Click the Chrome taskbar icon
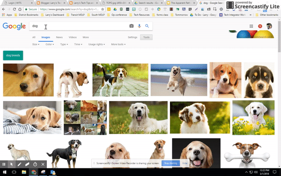 point(34,172)
